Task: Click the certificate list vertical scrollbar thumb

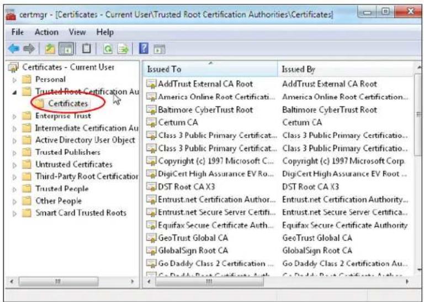Action: click(x=418, y=115)
